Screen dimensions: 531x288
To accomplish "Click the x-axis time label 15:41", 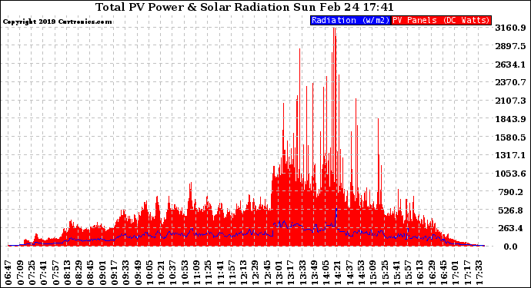I will click(396, 273).
